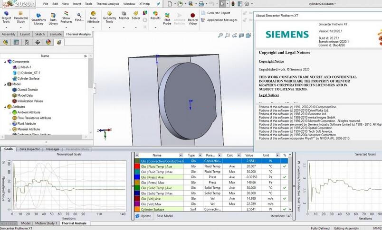The height and width of the screenshot is (230, 382).
Task: Click blue swatch of Glo Press Ave
Action: (x=137, y=177)
